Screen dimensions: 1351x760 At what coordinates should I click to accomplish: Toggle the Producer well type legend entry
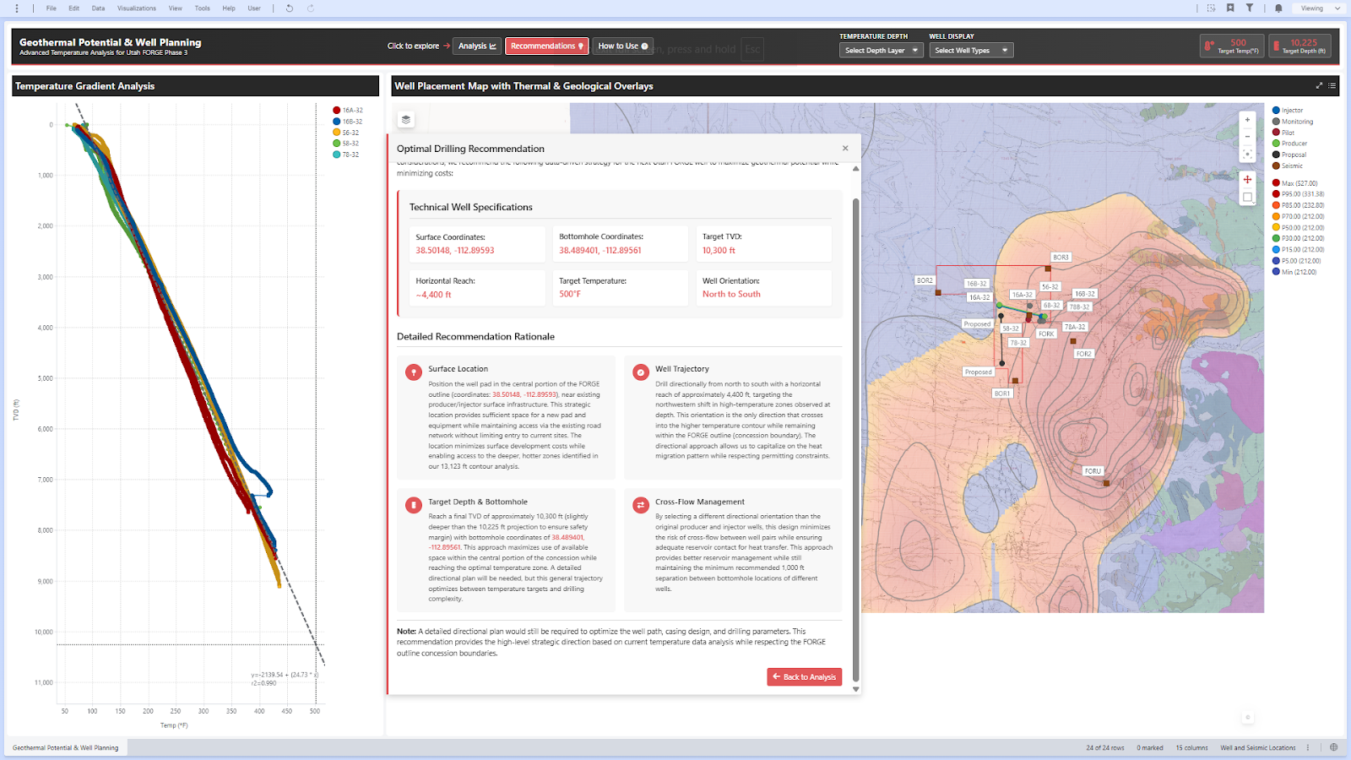click(x=1289, y=144)
